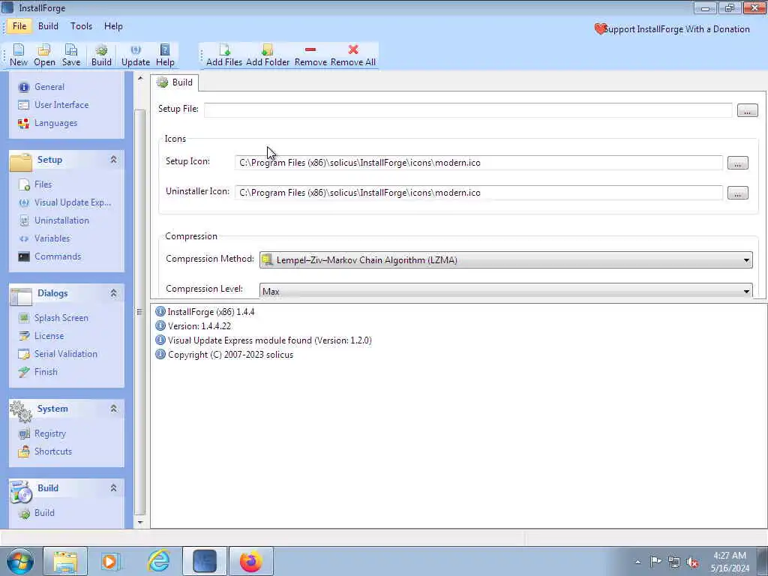Open File Explorer from taskbar
Viewport: 768px width, 576px height.
(65, 561)
